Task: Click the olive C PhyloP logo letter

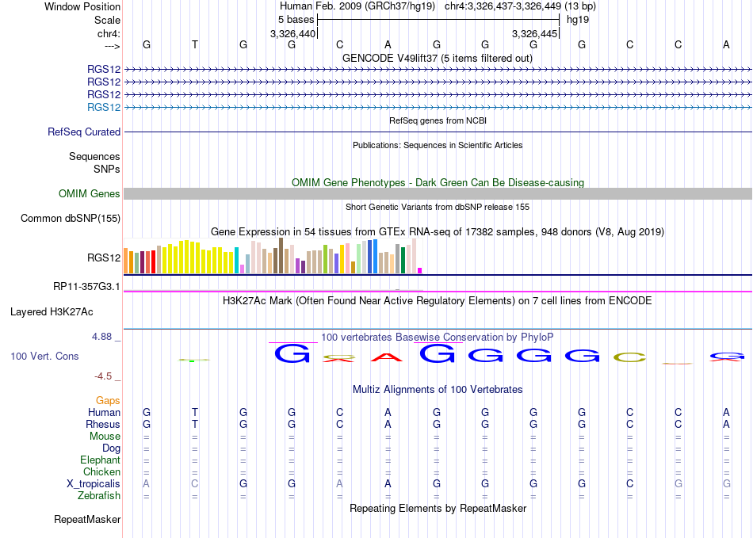Action: pos(629,357)
